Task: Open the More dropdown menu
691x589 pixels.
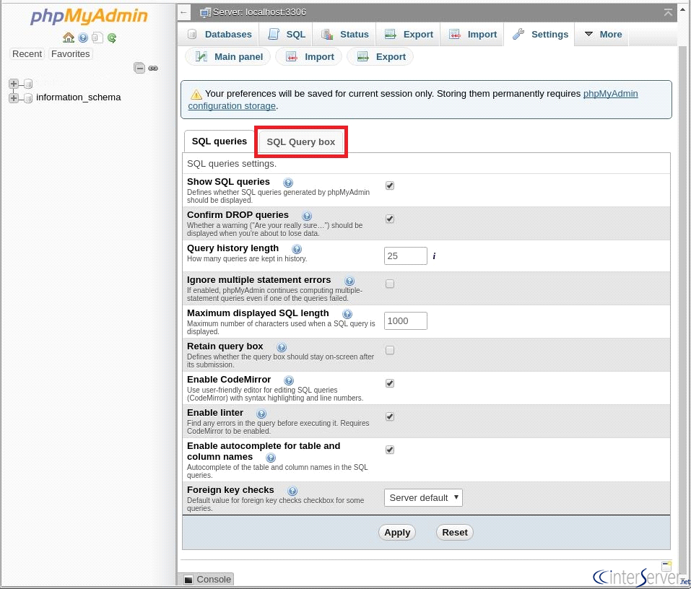Action: (602, 35)
